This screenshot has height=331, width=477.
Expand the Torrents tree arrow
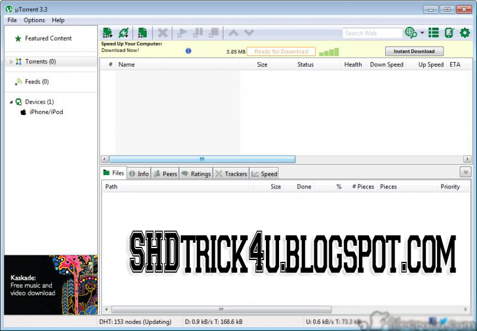pos(11,62)
